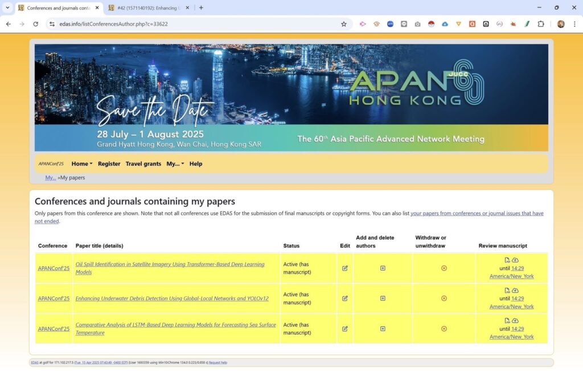The image size is (583, 371).
Task: Click the edit icon for the Oil Spill paper
Action: click(x=345, y=268)
